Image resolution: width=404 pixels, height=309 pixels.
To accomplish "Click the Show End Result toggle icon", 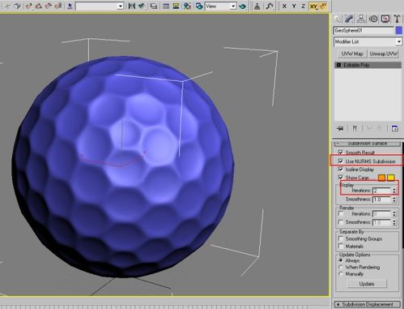I will coord(355,128).
